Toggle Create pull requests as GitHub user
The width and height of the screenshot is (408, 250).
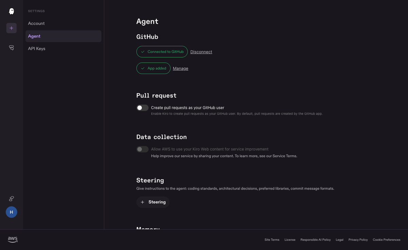coord(142,108)
